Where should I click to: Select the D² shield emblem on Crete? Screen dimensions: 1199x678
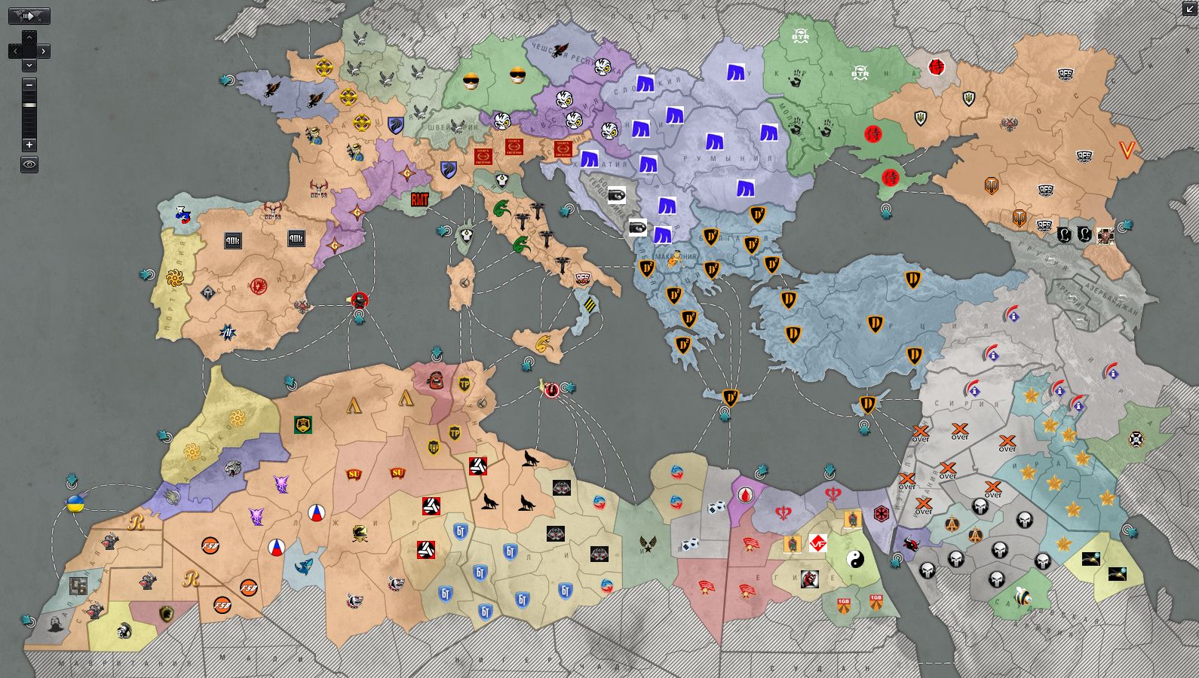tap(730, 397)
